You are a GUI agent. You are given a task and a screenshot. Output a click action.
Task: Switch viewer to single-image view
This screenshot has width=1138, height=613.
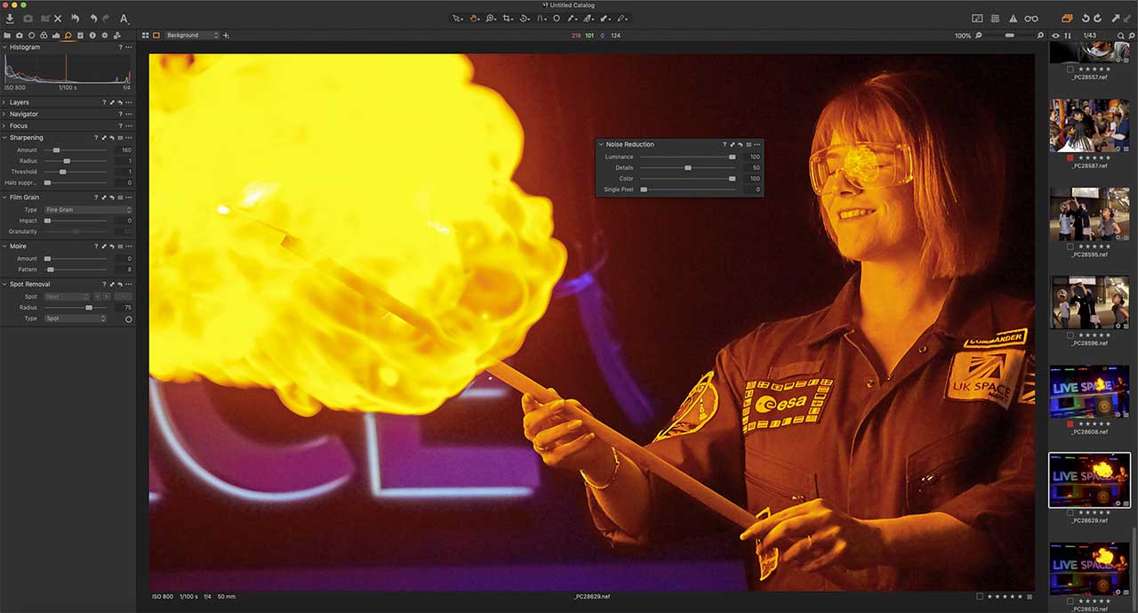tap(156, 35)
